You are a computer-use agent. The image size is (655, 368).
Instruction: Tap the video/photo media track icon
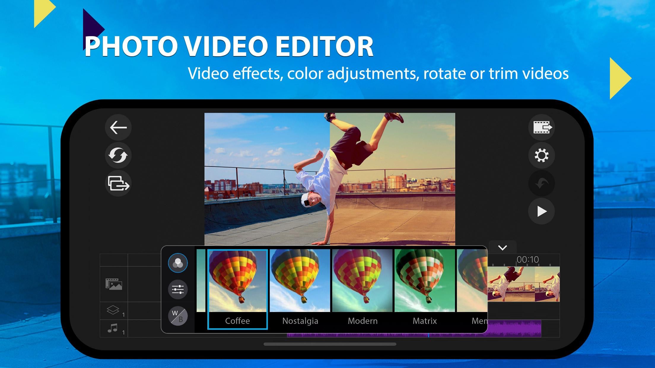click(114, 284)
